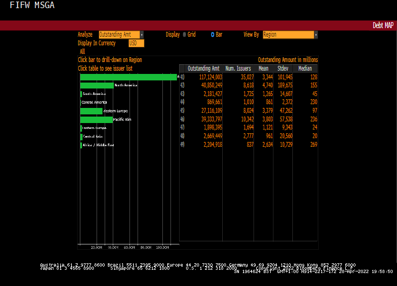Click the USD currency input field
397x286 pixels.
(x=136, y=43)
